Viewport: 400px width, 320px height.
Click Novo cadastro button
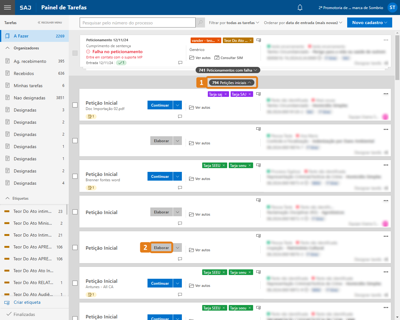369,22
